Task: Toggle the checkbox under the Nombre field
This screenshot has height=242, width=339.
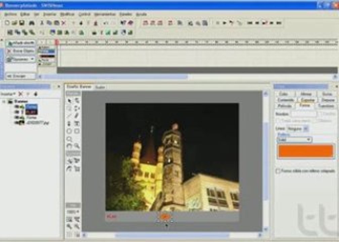Action: (x=278, y=121)
